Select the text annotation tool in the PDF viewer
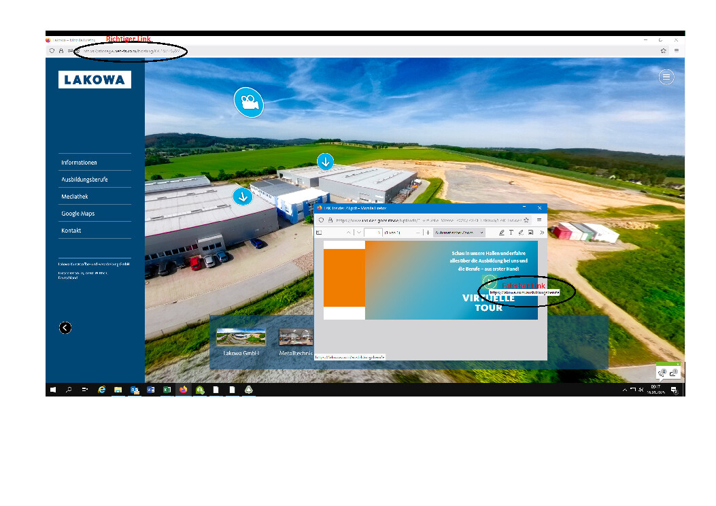 (x=511, y=233)
